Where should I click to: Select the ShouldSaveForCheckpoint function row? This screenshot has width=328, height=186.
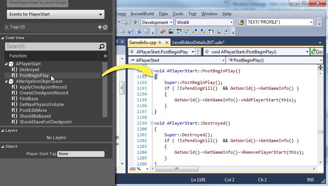point(53,122)
